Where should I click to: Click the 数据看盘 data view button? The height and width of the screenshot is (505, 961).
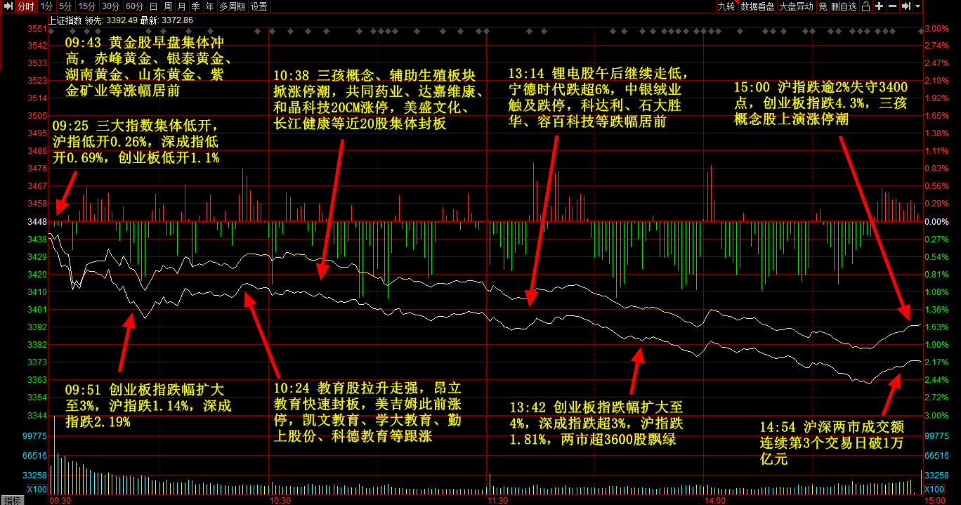click(757, 6)
